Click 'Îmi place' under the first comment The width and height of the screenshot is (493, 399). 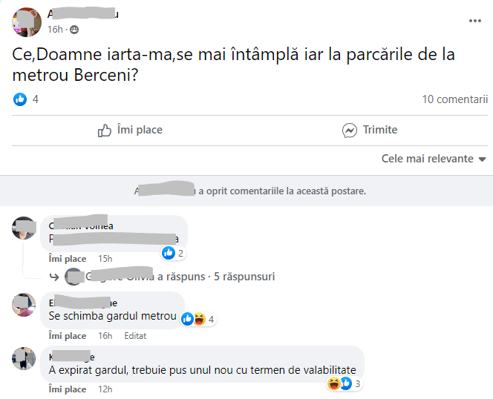(x=67, y=259)
